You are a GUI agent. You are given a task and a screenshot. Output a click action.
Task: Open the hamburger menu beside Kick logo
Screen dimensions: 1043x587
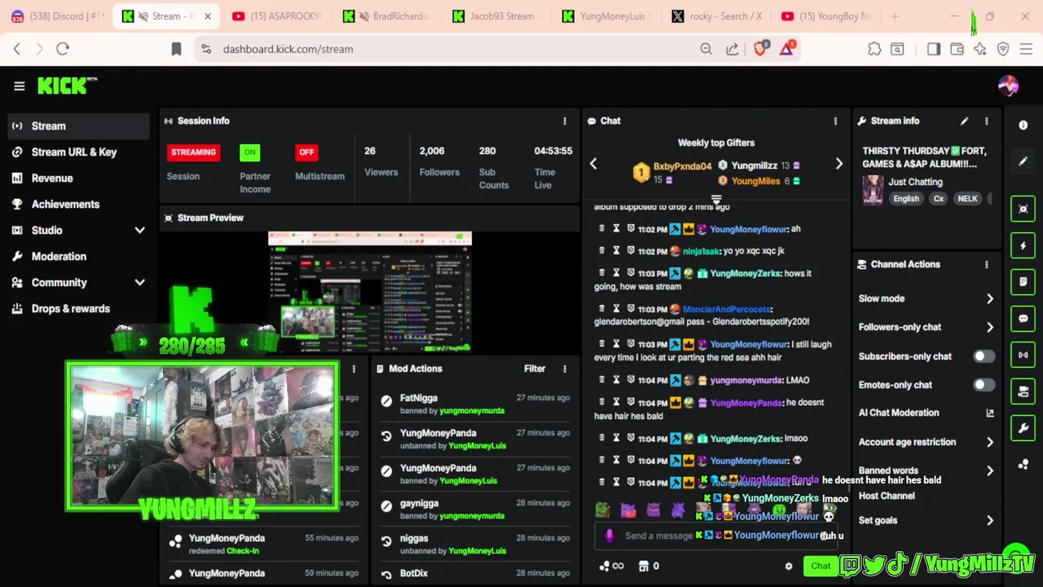point(19,86)
